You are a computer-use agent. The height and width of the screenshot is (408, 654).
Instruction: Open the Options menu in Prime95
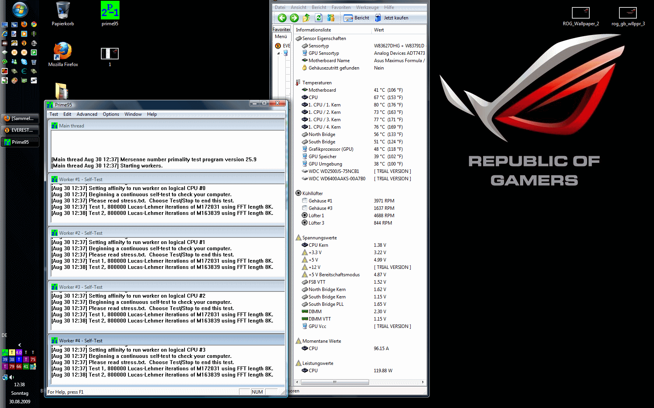(111, 114)
